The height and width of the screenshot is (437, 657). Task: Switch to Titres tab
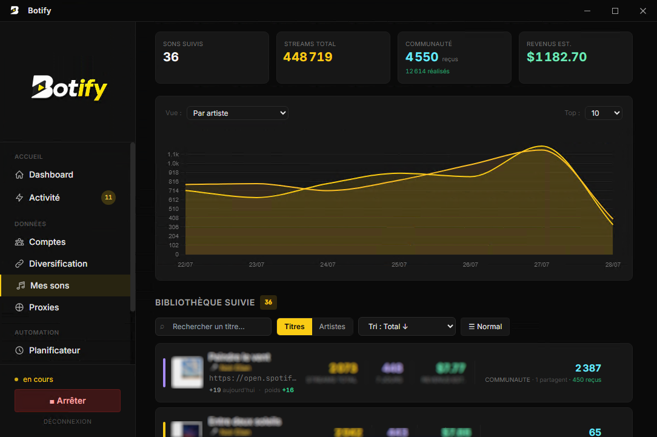[295, 327]
